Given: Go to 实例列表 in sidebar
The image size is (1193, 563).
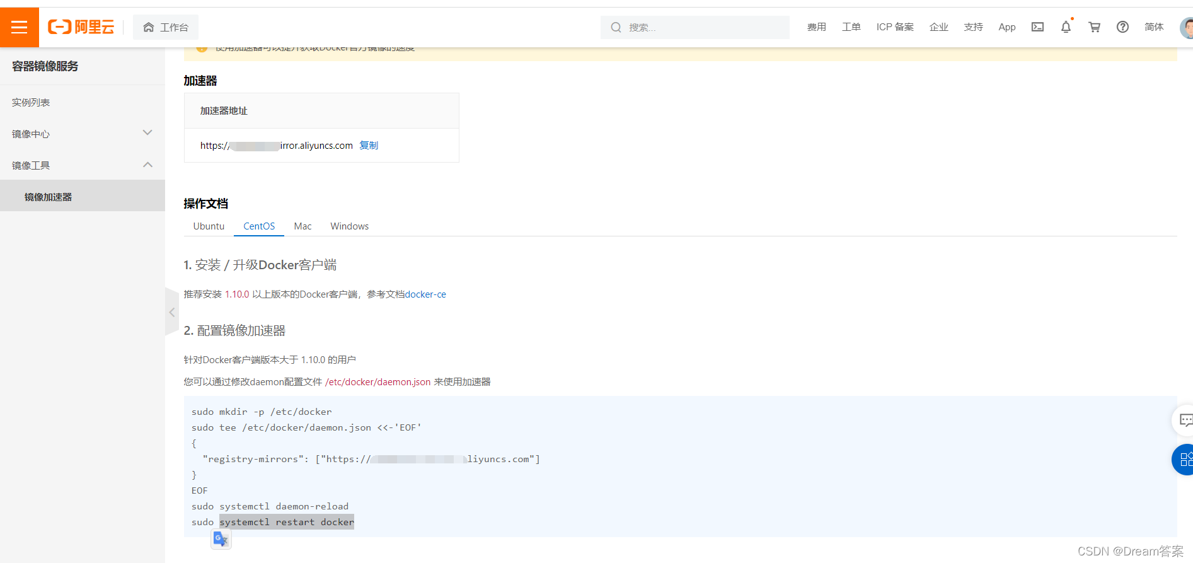Looking at the screenshot, I should [31, 102].
